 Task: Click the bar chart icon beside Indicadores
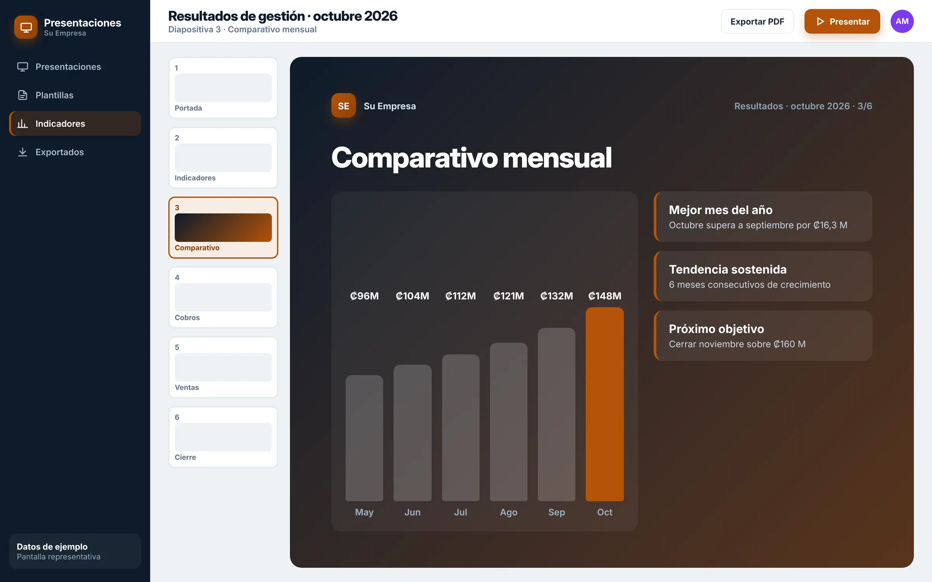[23, 123]
